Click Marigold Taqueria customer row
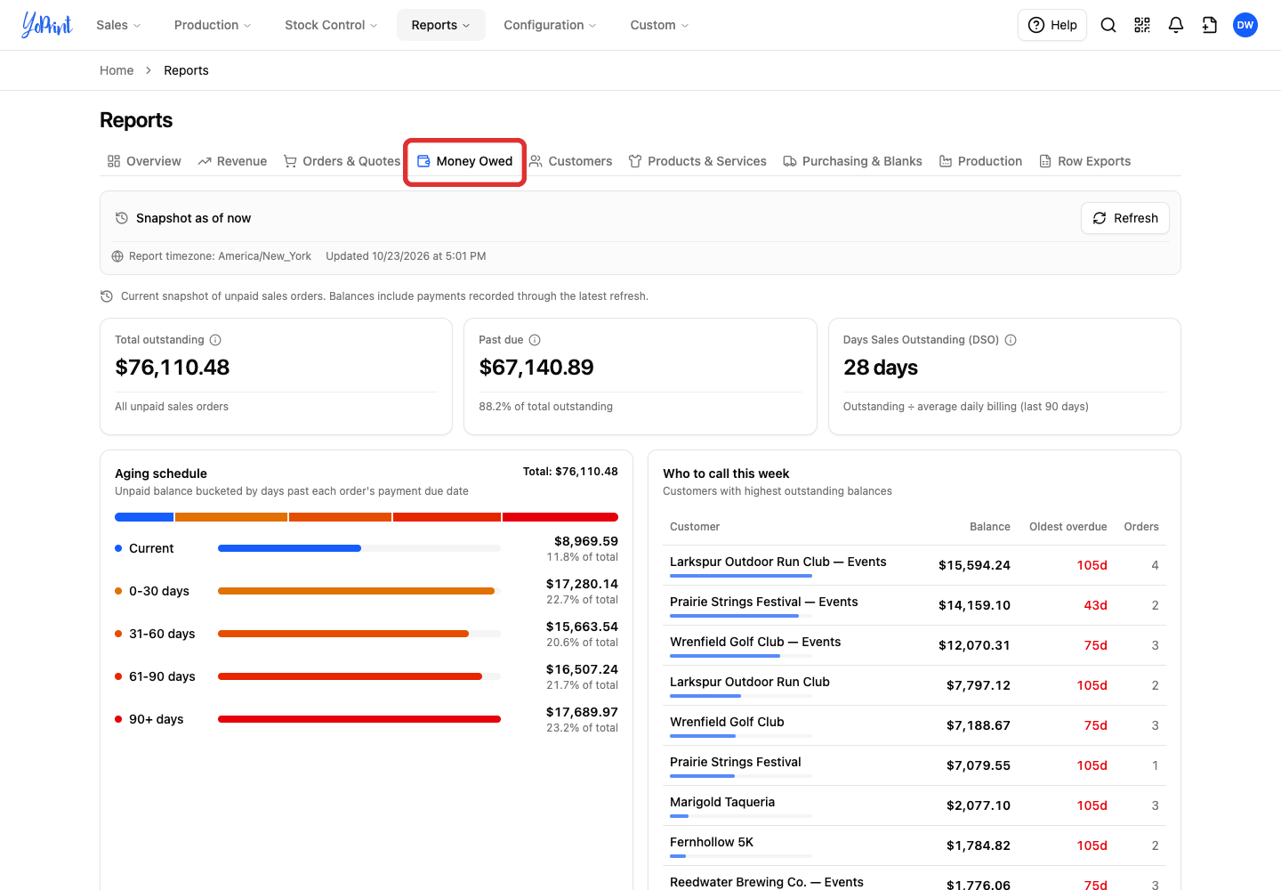Image resolution: width=1281 pixels, height=890 pixels. [x=914, y=805]
